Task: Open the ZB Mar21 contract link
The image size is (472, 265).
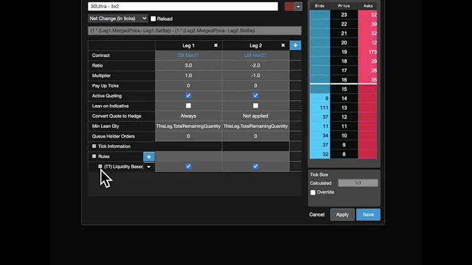Action: 188,55
